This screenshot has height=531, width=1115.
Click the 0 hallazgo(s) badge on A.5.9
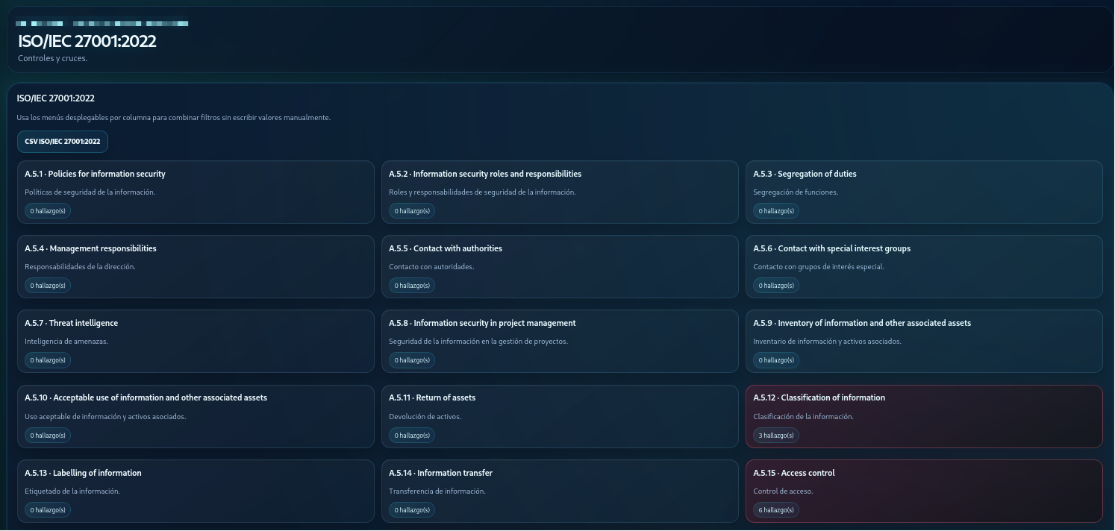776,360
